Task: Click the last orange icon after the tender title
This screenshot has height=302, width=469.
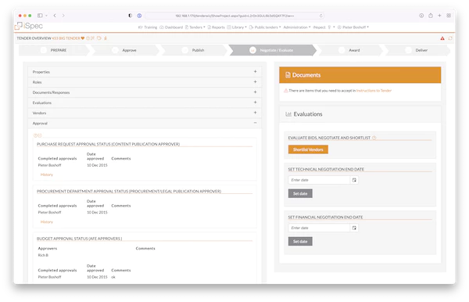Action: [106, 38]
